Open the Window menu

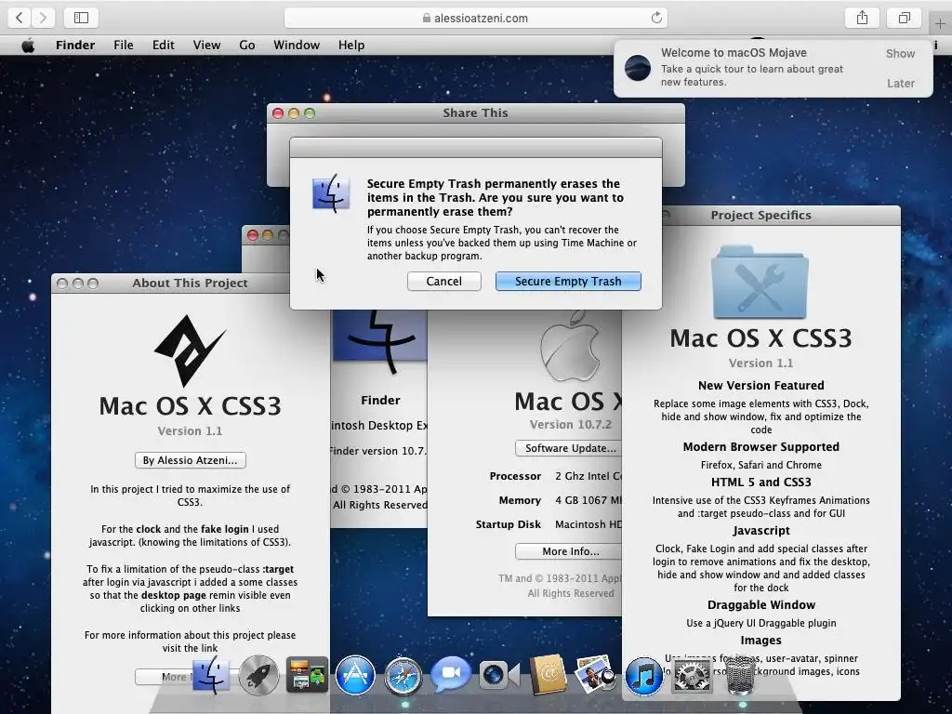(297, 45)
